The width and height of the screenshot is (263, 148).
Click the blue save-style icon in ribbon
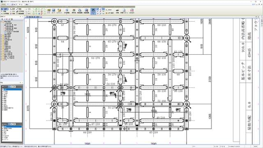pos(53,11)
